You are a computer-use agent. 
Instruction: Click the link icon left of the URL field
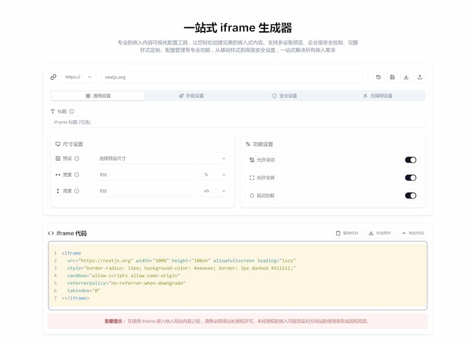click(53, 77)
